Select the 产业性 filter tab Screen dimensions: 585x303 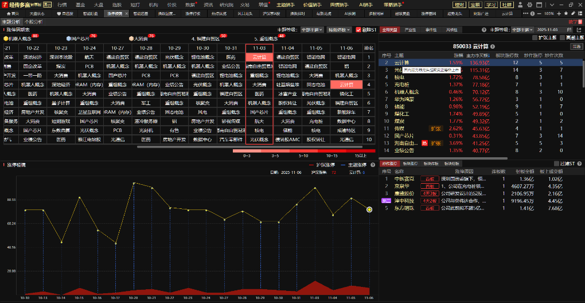(x=411, y=29)
